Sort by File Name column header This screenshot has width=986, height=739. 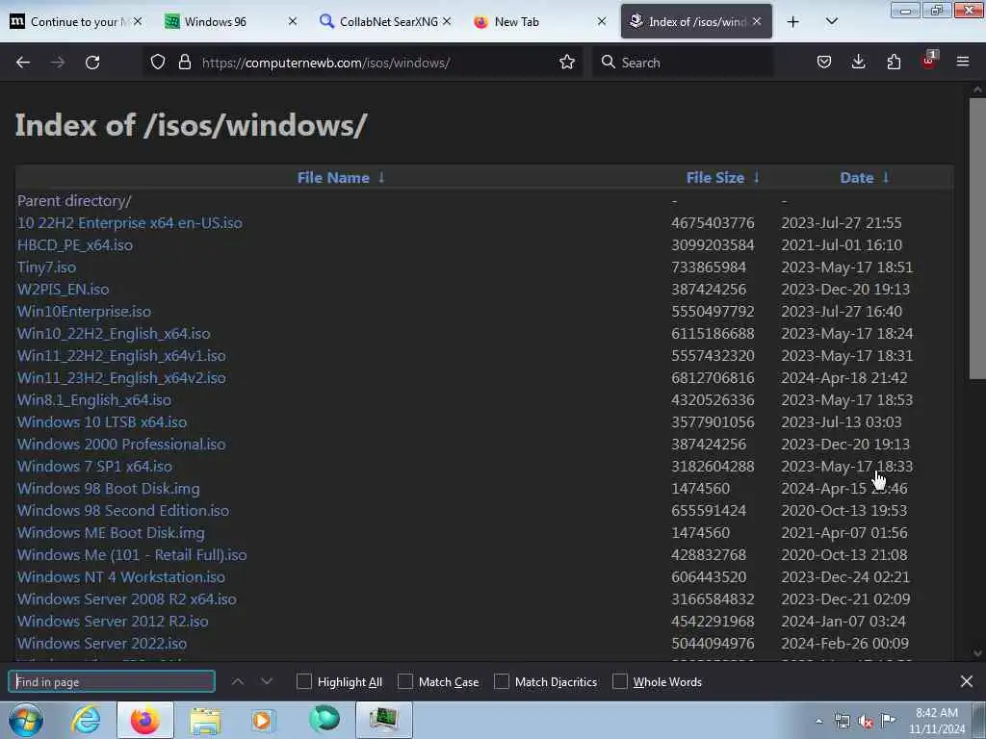point(332,178)
